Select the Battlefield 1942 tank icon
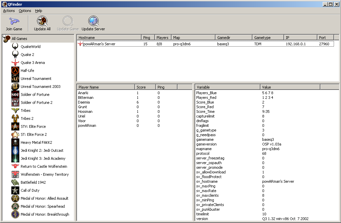The width and height of the screenshot is (341, 223). click(x=15, y=182)
